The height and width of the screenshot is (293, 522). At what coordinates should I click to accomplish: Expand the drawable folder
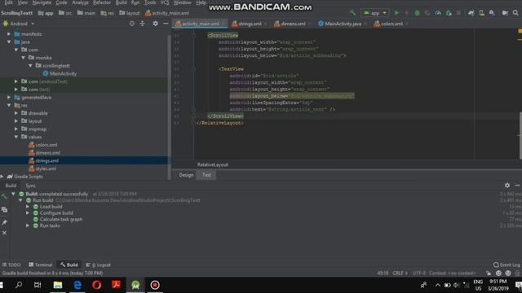(16, 113)
